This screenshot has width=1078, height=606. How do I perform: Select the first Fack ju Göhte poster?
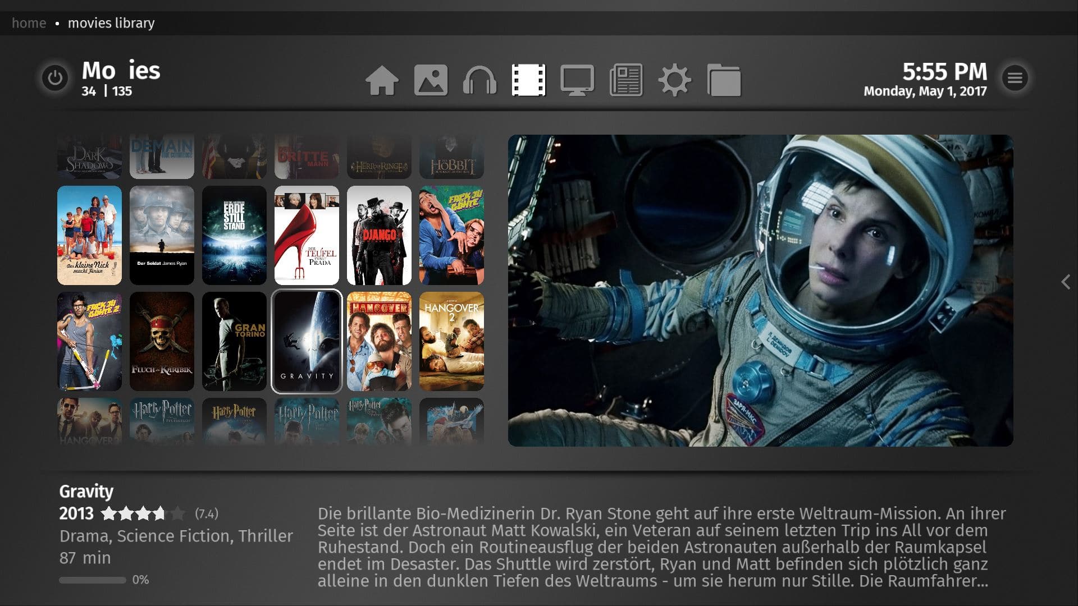(451, 236)
